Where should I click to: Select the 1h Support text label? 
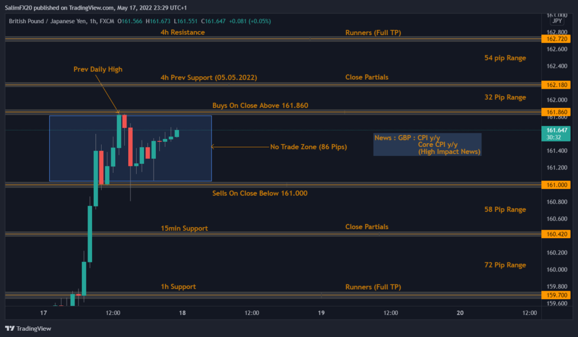178,287
